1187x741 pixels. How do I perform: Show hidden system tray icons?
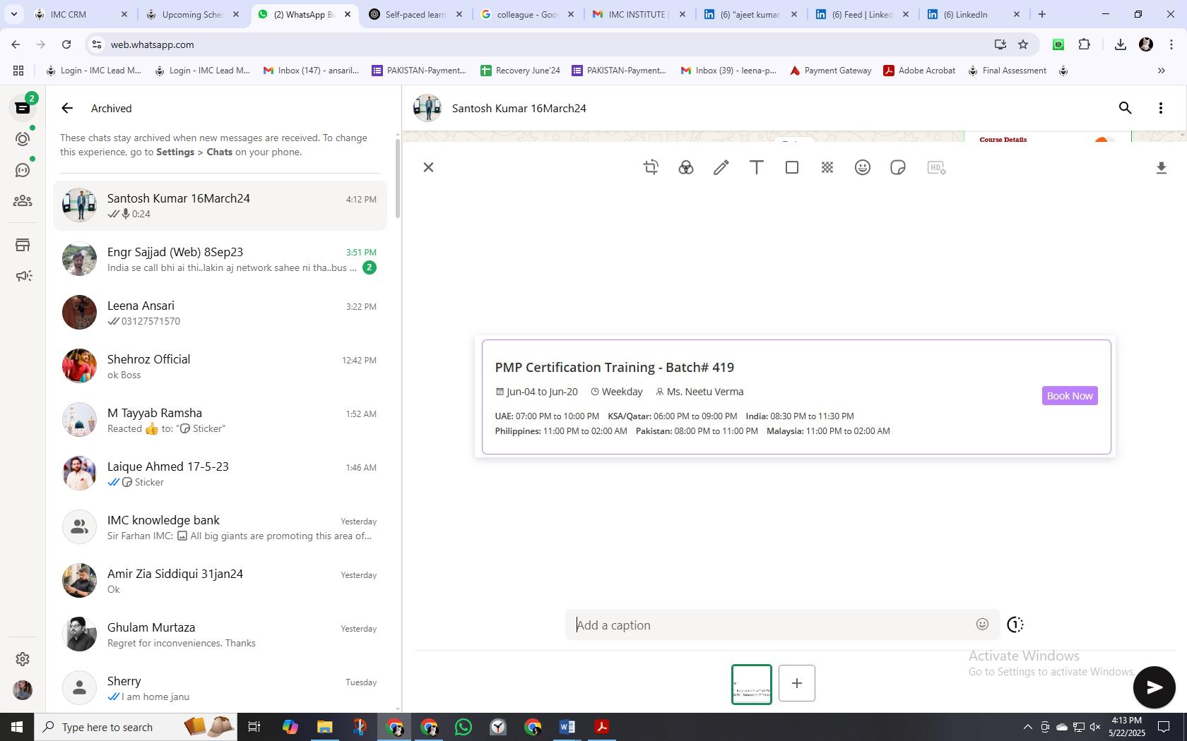1027,727
